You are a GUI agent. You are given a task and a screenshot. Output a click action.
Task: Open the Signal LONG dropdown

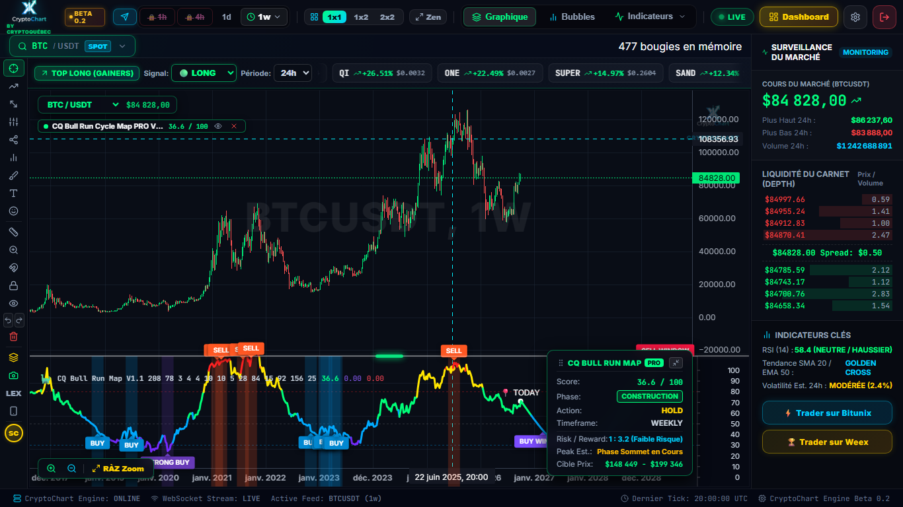tap(204, 73)
